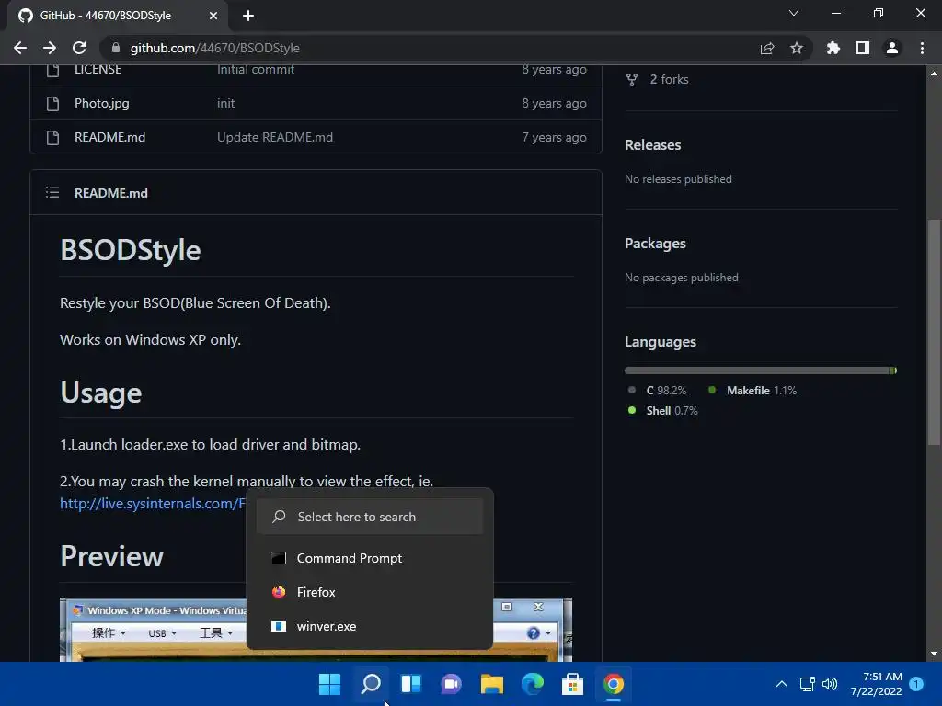Click the network icon in system tray
Image resolution: width=942 pixels, height=706 pixels.
click(808, 684)
